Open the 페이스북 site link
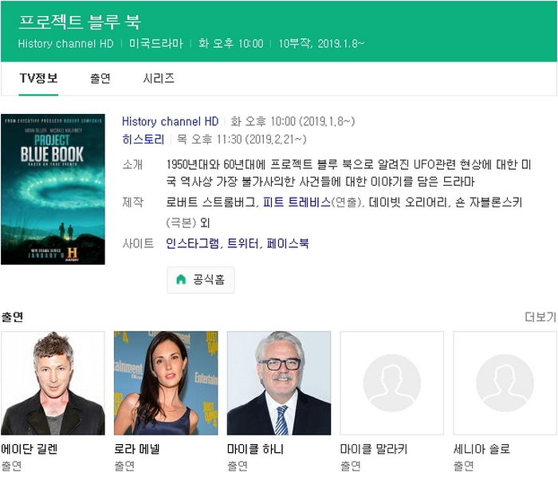Screen dimensions: 558x480 (288, 243)
